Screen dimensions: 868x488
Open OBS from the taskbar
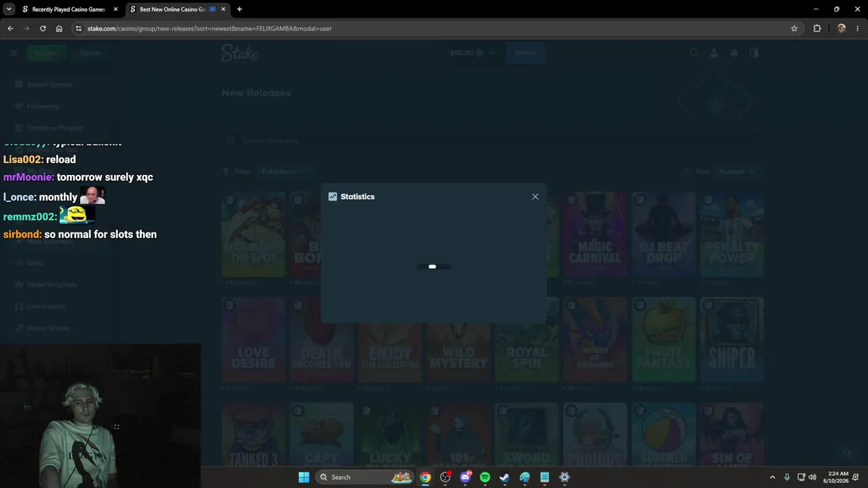445,477
